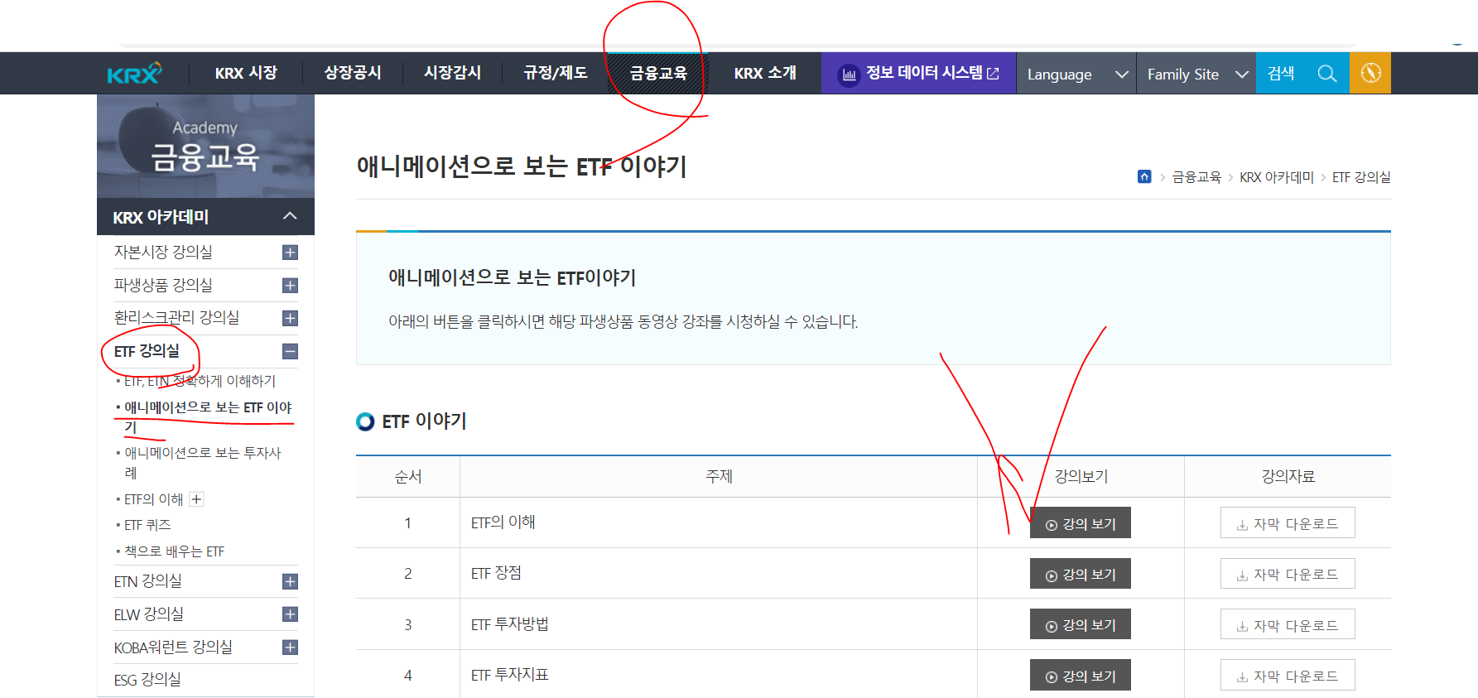Click KRX 아카데미 breadcrumb link

[x=1276, y=177]
